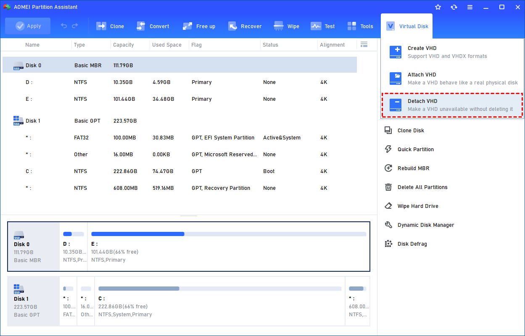Start Disk Defrag from side panel

(x=412, y=244)
